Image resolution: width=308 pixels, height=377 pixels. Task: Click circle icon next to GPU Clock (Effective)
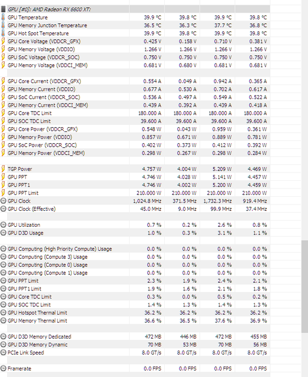(x=4, y=209)
